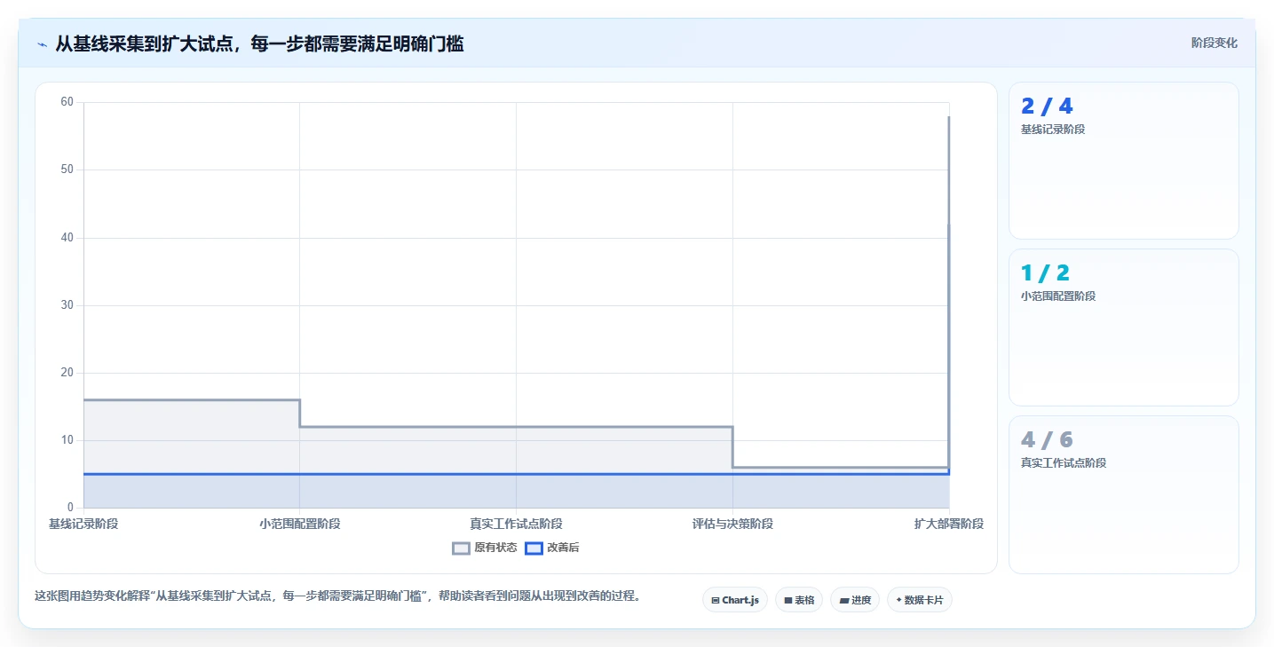Viewport: 1274px width, 647px height.
Task: Click the chart description paragraph below chart
Action: tap(337, 596)
